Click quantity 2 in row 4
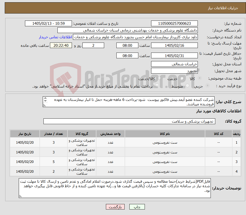This screenshot has width=246, height=215. point(54,172)
